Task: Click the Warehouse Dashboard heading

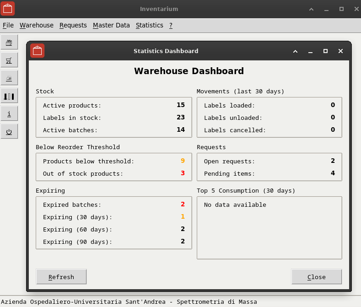Action: tap(189, 71)
